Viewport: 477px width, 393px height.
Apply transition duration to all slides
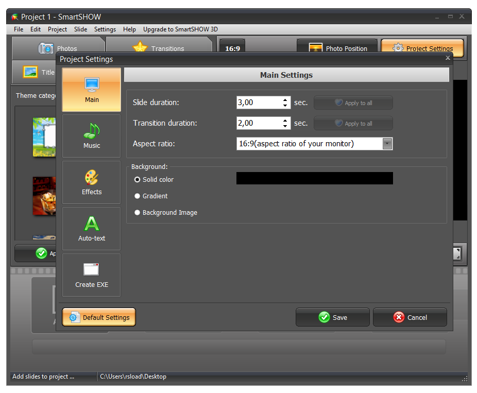point(353,123)
